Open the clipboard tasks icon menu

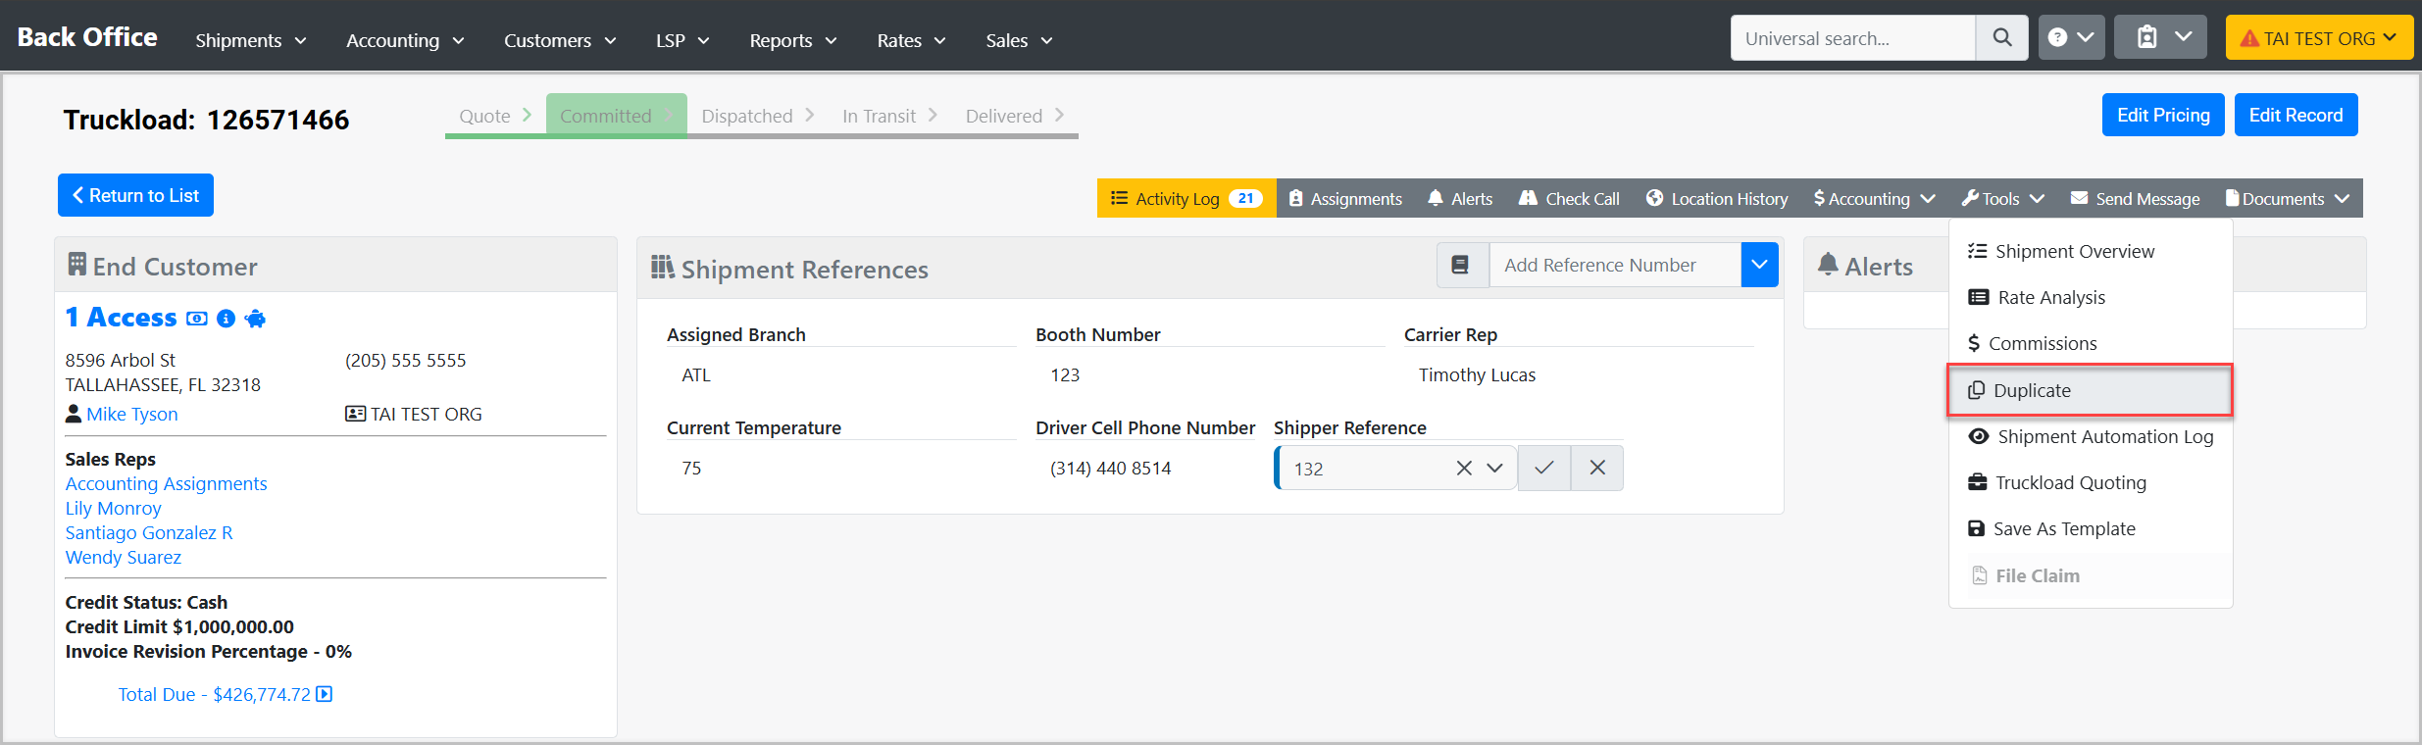coord(2159,38)
